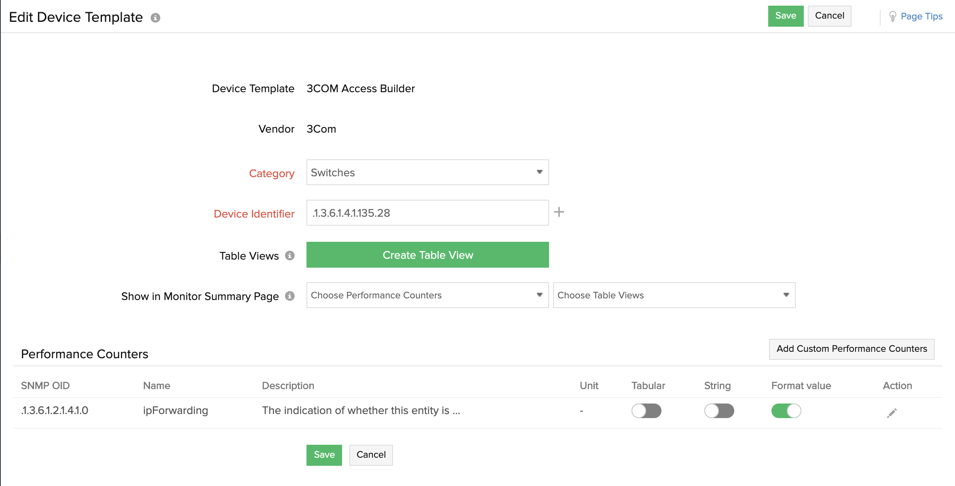
Task: Click the Device Identifier input field
Action: click(x=427, y=213)
